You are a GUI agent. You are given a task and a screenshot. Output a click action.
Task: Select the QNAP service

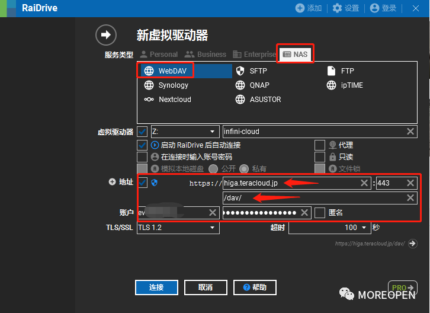pyautogui.click(x=252, y=85)
